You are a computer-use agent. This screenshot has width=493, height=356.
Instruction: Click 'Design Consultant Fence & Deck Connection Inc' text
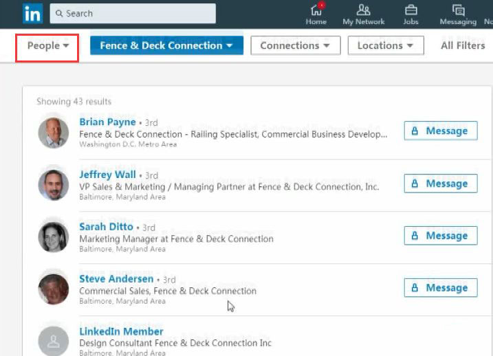point(175,343)
